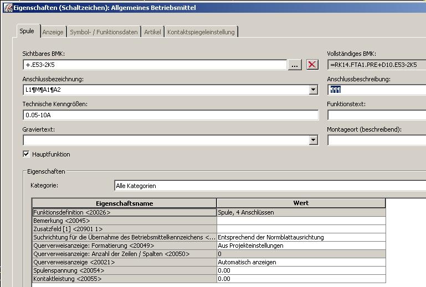This screenshot has width=426, height=287.
Task: Click the 'Aus Projekteinstellungen' value cell
Action: (301, 246)
